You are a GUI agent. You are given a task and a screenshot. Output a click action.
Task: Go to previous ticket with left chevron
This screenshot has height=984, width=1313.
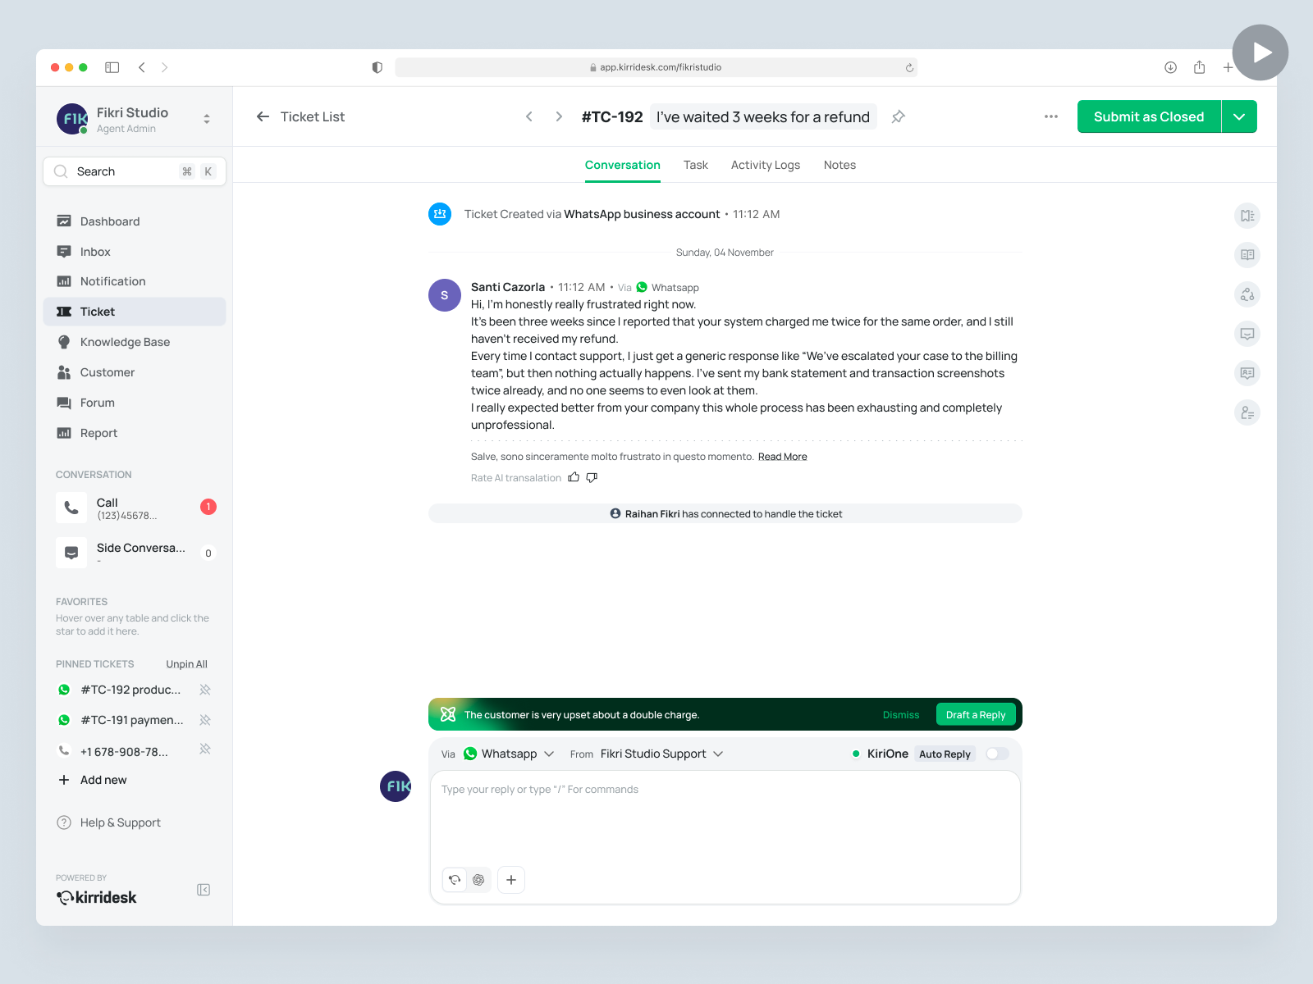(x=529, y=116)
